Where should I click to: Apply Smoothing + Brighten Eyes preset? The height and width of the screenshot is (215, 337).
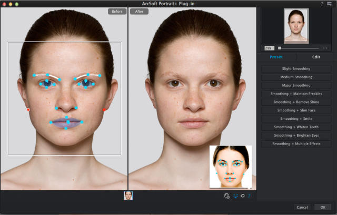[296, 136]
